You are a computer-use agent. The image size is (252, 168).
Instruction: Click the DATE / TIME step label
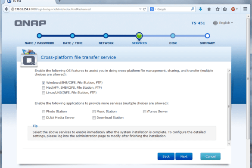point(73,43)
